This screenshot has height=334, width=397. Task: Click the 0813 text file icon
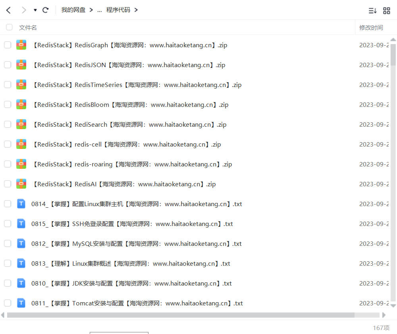[x=21, y=263]
